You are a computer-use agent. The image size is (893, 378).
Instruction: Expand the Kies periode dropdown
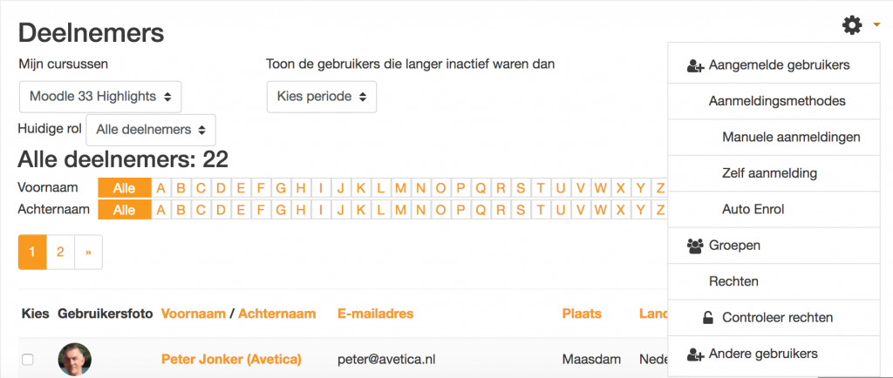[322, 97]
